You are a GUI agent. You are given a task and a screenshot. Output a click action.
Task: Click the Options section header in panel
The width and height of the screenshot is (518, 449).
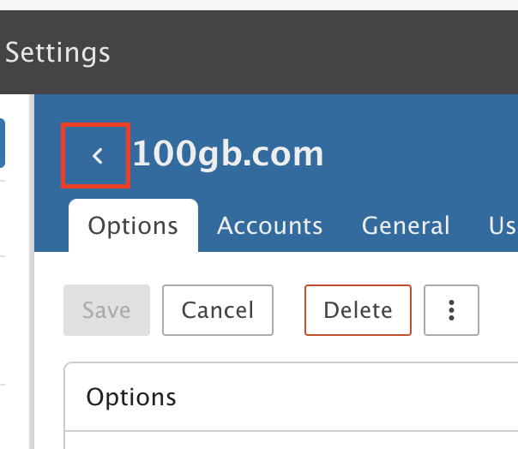pyautogui.click(x=132, y=398)
